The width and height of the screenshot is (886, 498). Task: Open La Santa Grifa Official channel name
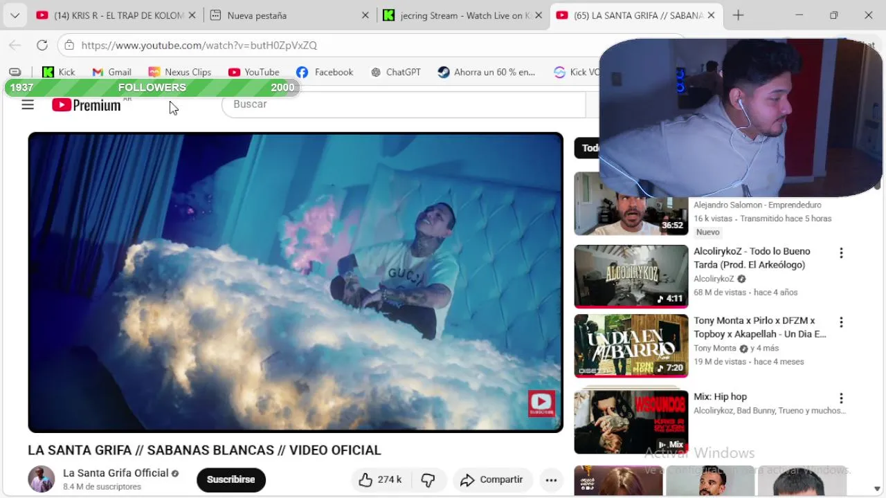[x=116, y=473]
